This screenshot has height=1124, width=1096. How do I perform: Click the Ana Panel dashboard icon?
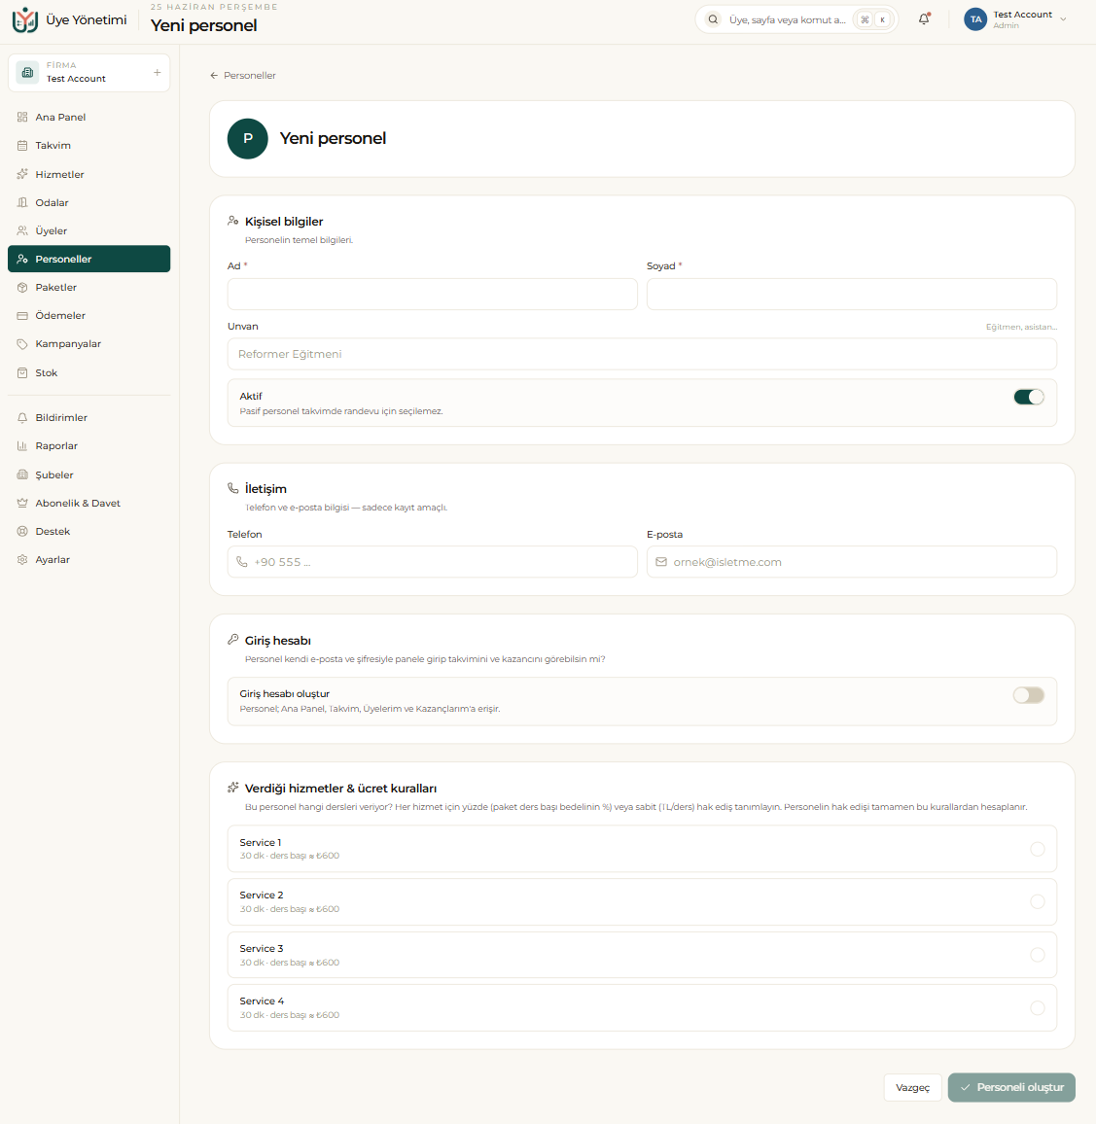pyautogui.click(x=22, y=117)
